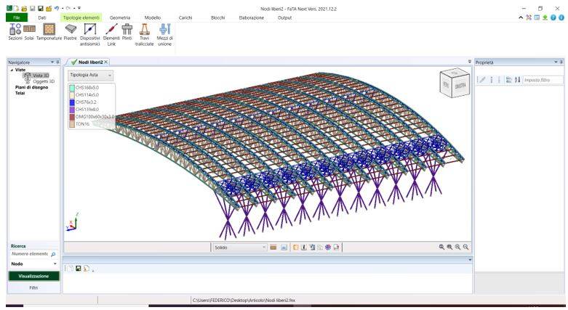Image resolution: width=568 pixels, height=310 pixels.
Task: Click the Imposta filtro input field
Action: tap(543, 80)
